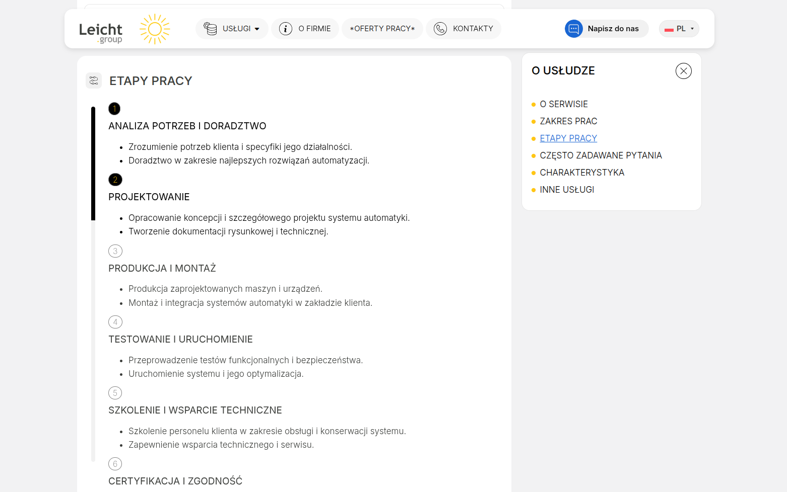Screen dimensions: 787x492
Task: Open the *OFERTY PRACY* menu item
Action: tap(382, 29)
